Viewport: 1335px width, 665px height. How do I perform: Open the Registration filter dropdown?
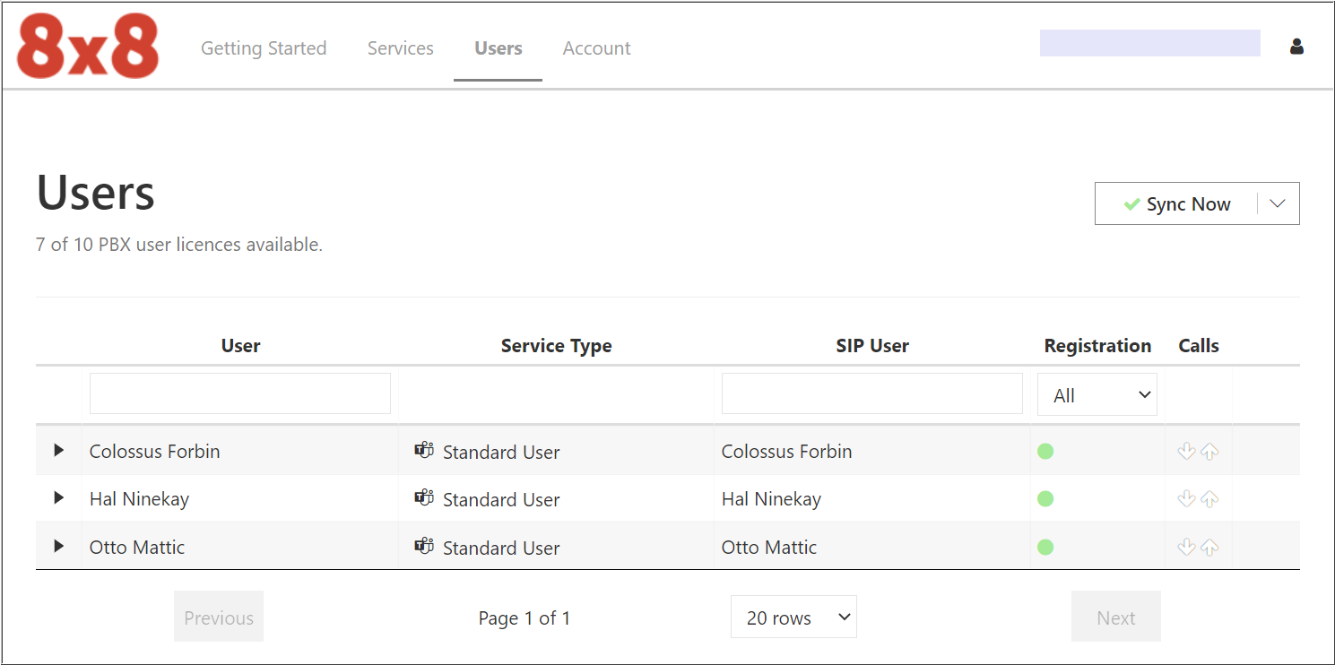pos(1097,393)
